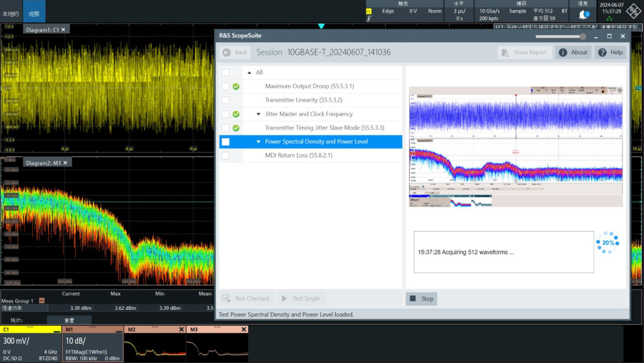Collapse the All tree node
The image size is (644, 363).
[x=249, y=72]
